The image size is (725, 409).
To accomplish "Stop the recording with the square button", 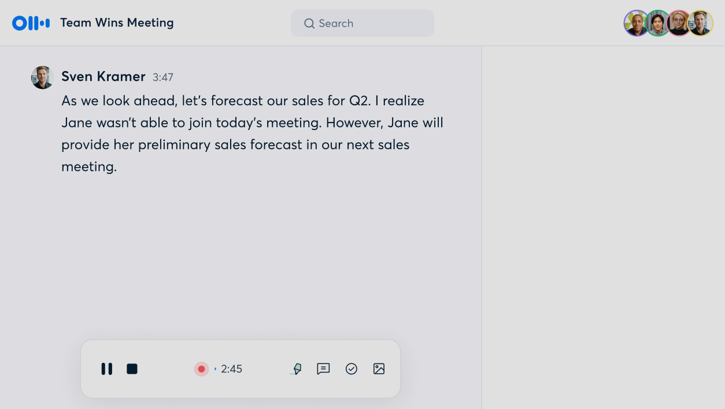I will pyautogui.click(x=132, y=369).
